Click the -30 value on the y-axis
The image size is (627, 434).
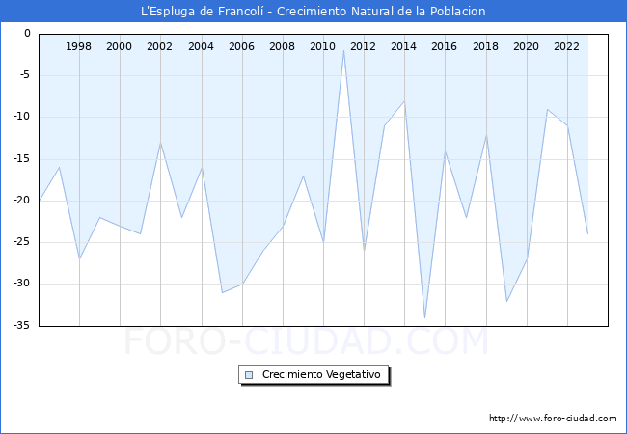(22, 284)
